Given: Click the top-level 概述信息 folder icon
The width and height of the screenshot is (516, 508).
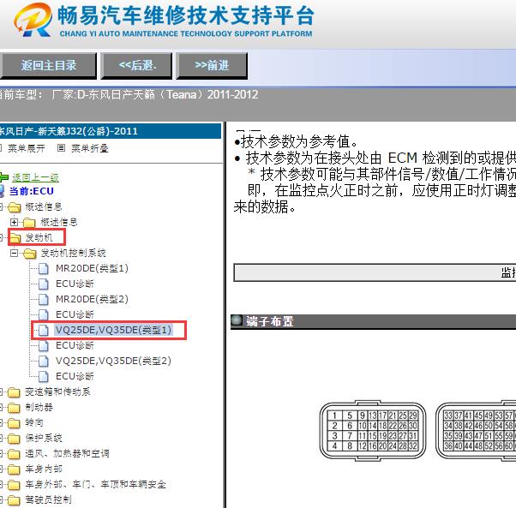Looking at the screenshot, I should pos(15,207).
